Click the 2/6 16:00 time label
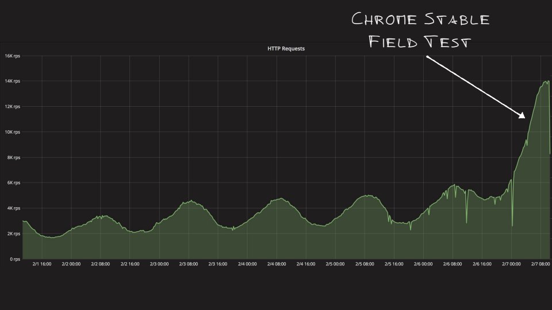 [482, 264]
